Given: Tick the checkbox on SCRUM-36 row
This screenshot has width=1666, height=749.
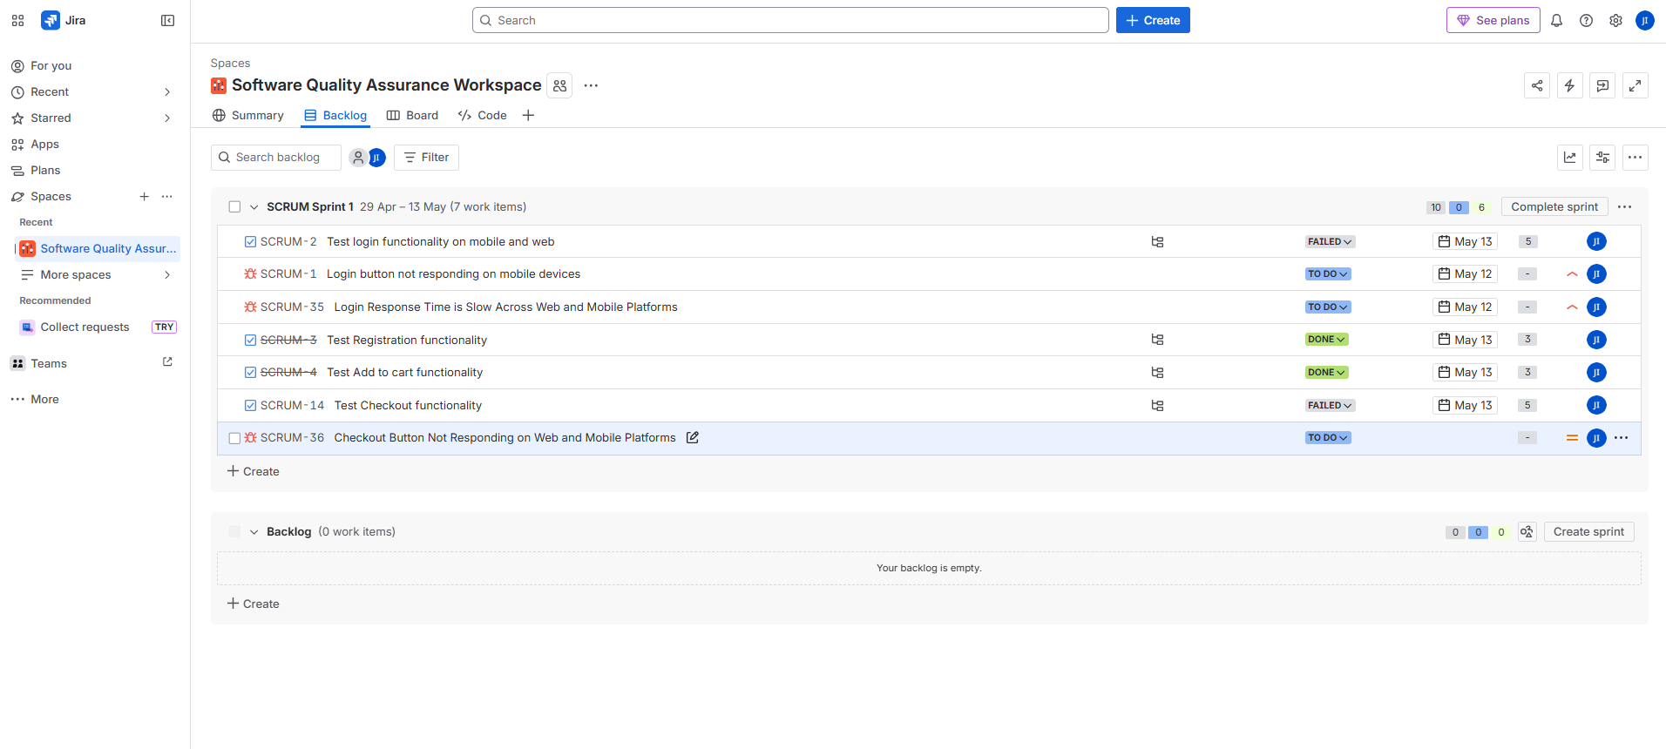Looking at the screenshot, I should (x=234, y=438).
